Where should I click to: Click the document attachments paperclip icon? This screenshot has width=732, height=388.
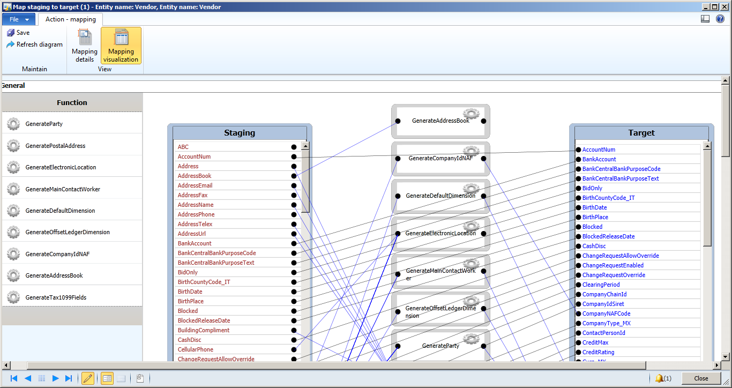pyautogui.click(x=140, y=378)
